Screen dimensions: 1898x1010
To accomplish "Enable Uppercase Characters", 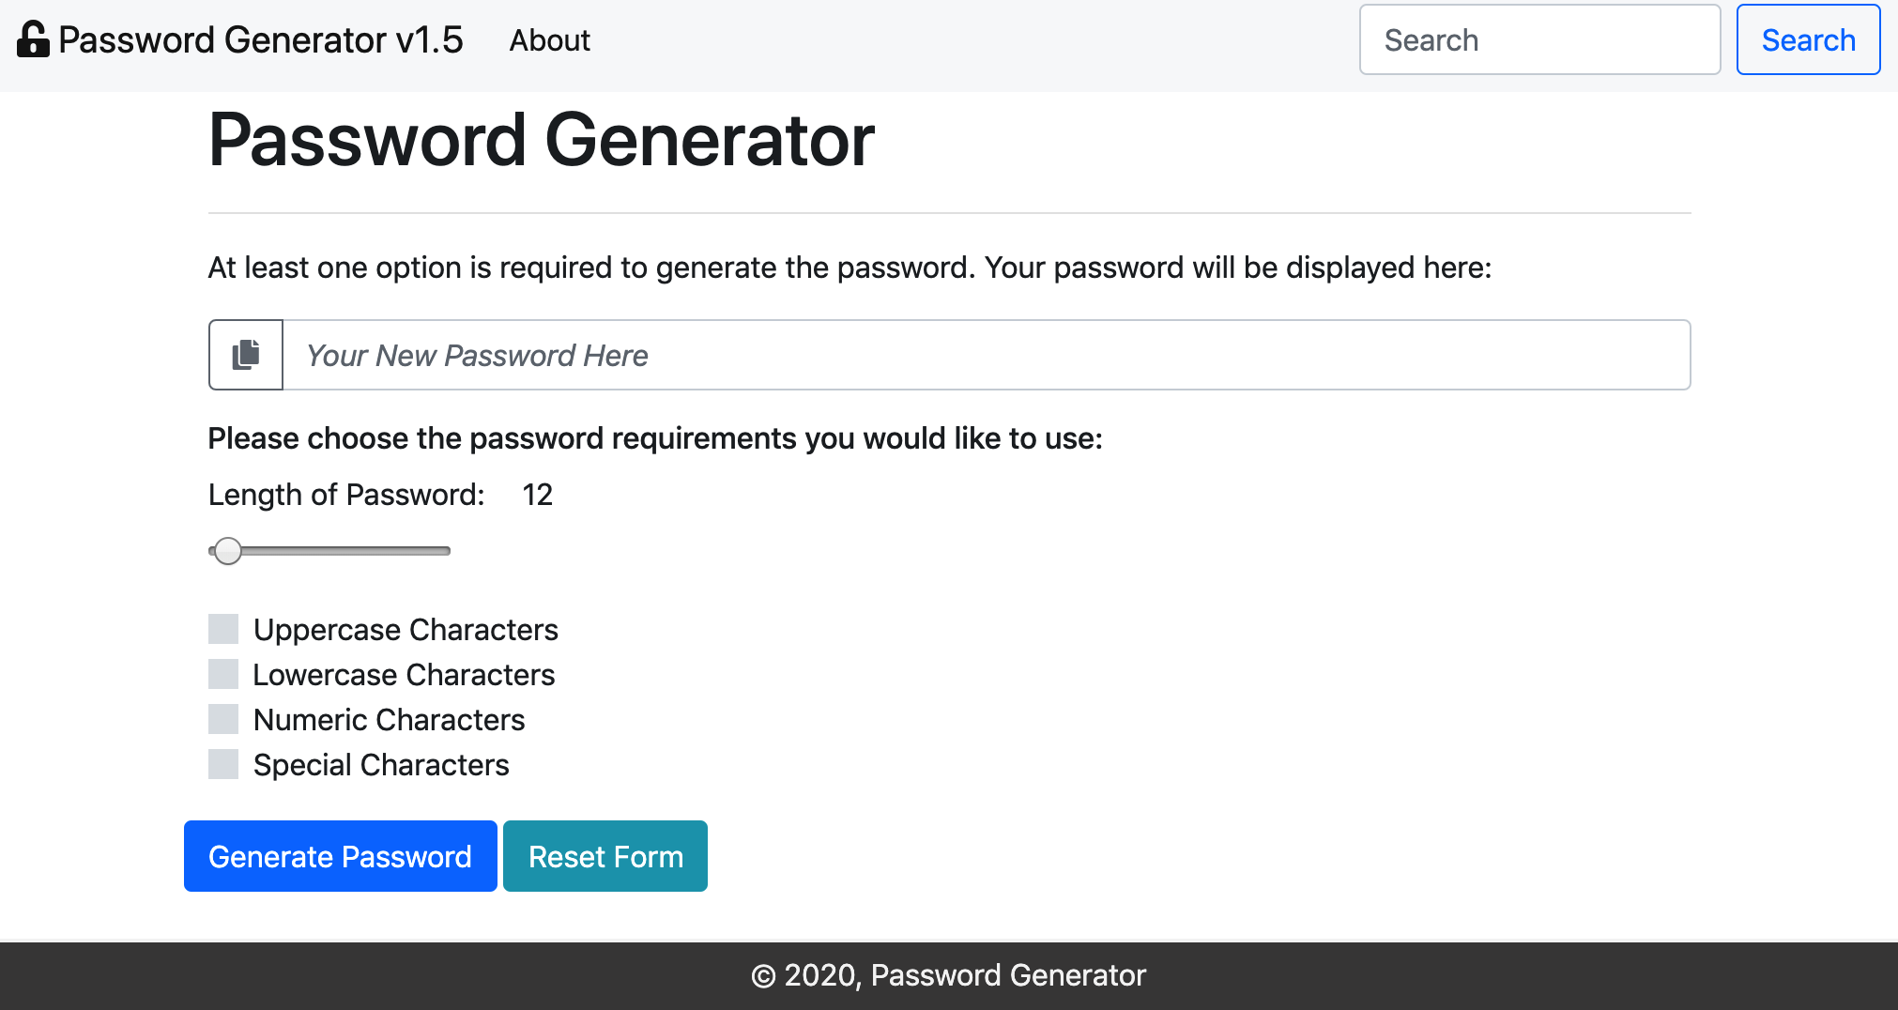I will [223, 630].
